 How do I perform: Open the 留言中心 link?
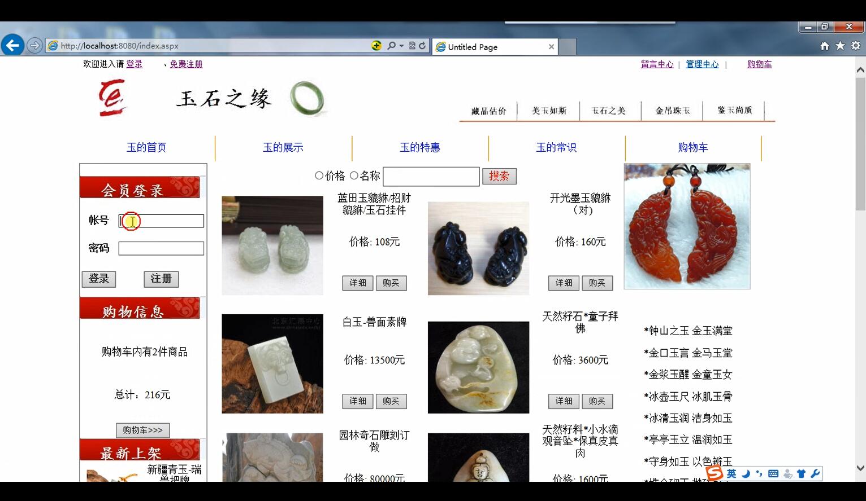coord(657,64)
